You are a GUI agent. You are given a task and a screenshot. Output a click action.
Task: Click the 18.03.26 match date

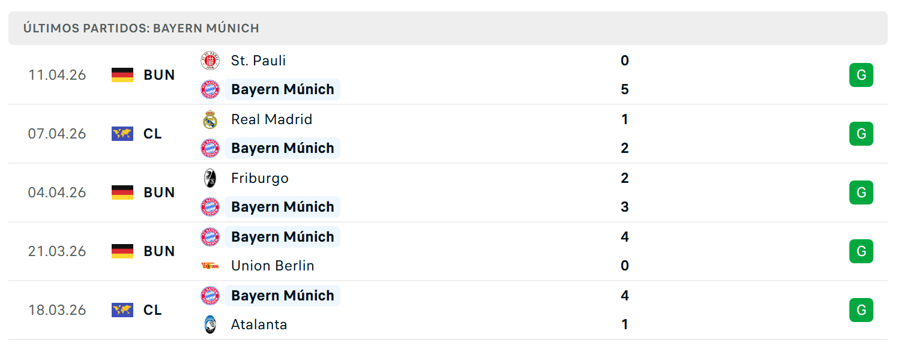[x=57, y=310]
